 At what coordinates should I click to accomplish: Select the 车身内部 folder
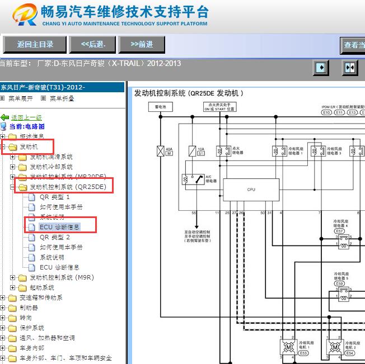(32, 348)
